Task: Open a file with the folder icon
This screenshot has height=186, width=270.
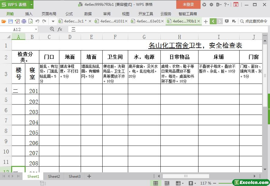Action: pyautogui.click(x=4, y=21)
